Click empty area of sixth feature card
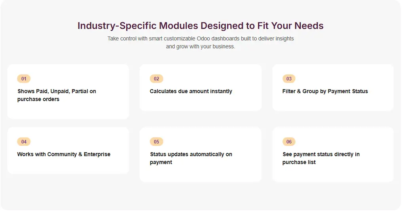Viewport: 402px width, 214px height. pyautogui.click(x=356, y=172)
